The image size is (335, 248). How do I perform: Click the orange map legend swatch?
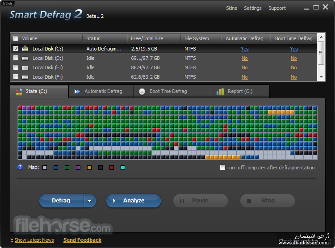point(89,168)
